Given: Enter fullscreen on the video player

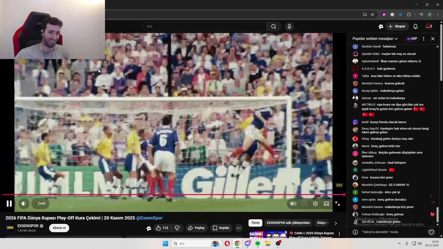Looking at the screenshot, I should pos(337,204).
